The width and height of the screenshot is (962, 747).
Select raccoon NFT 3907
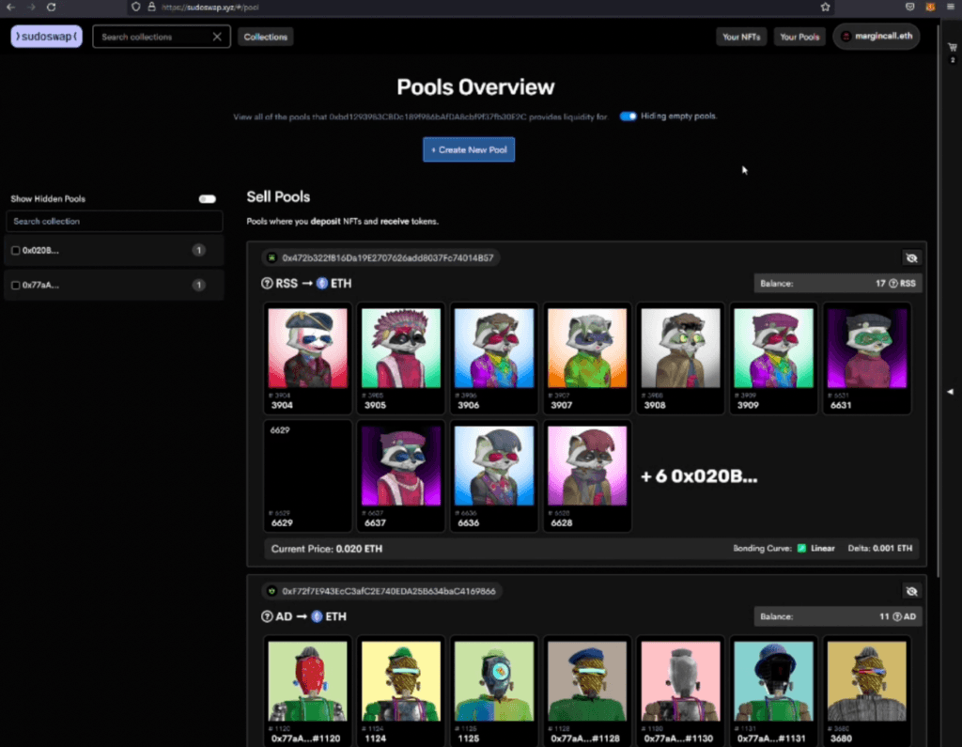(587, 358)
